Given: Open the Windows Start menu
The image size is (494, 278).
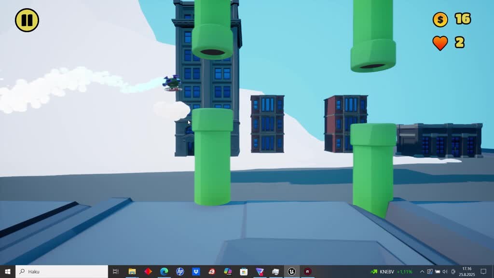Looking at the screenshot, I should [7, 272].
